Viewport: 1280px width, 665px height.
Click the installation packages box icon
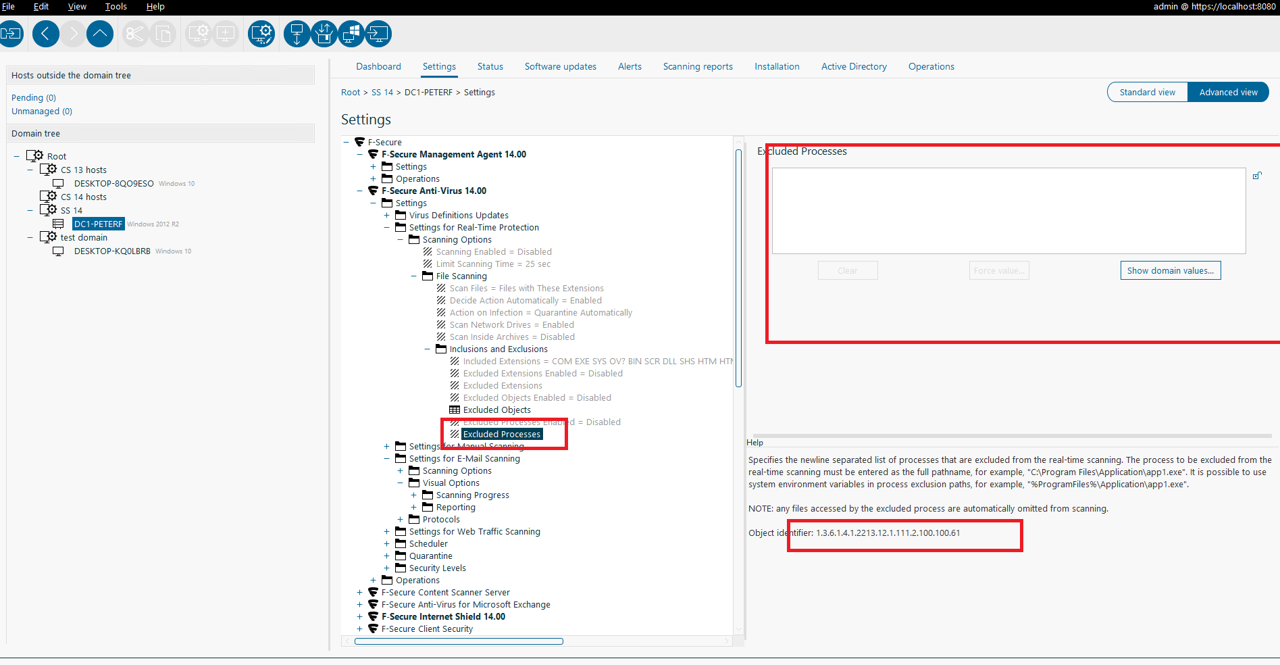tap(324, 33)
